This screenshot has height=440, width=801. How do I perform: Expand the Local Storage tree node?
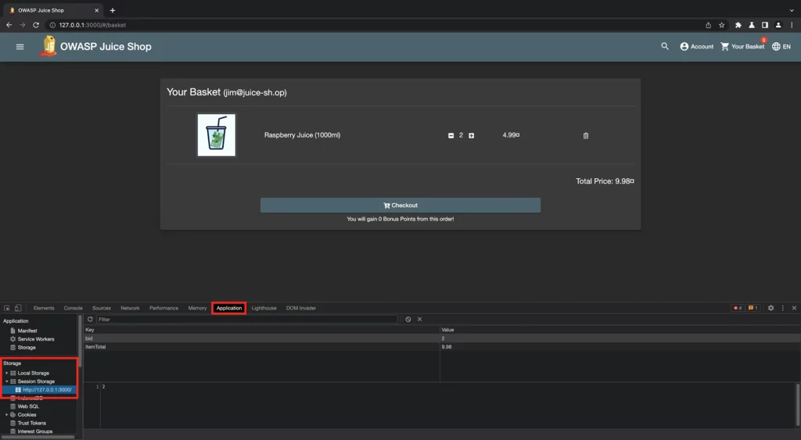pyautogui.click(x=7, y=373)
